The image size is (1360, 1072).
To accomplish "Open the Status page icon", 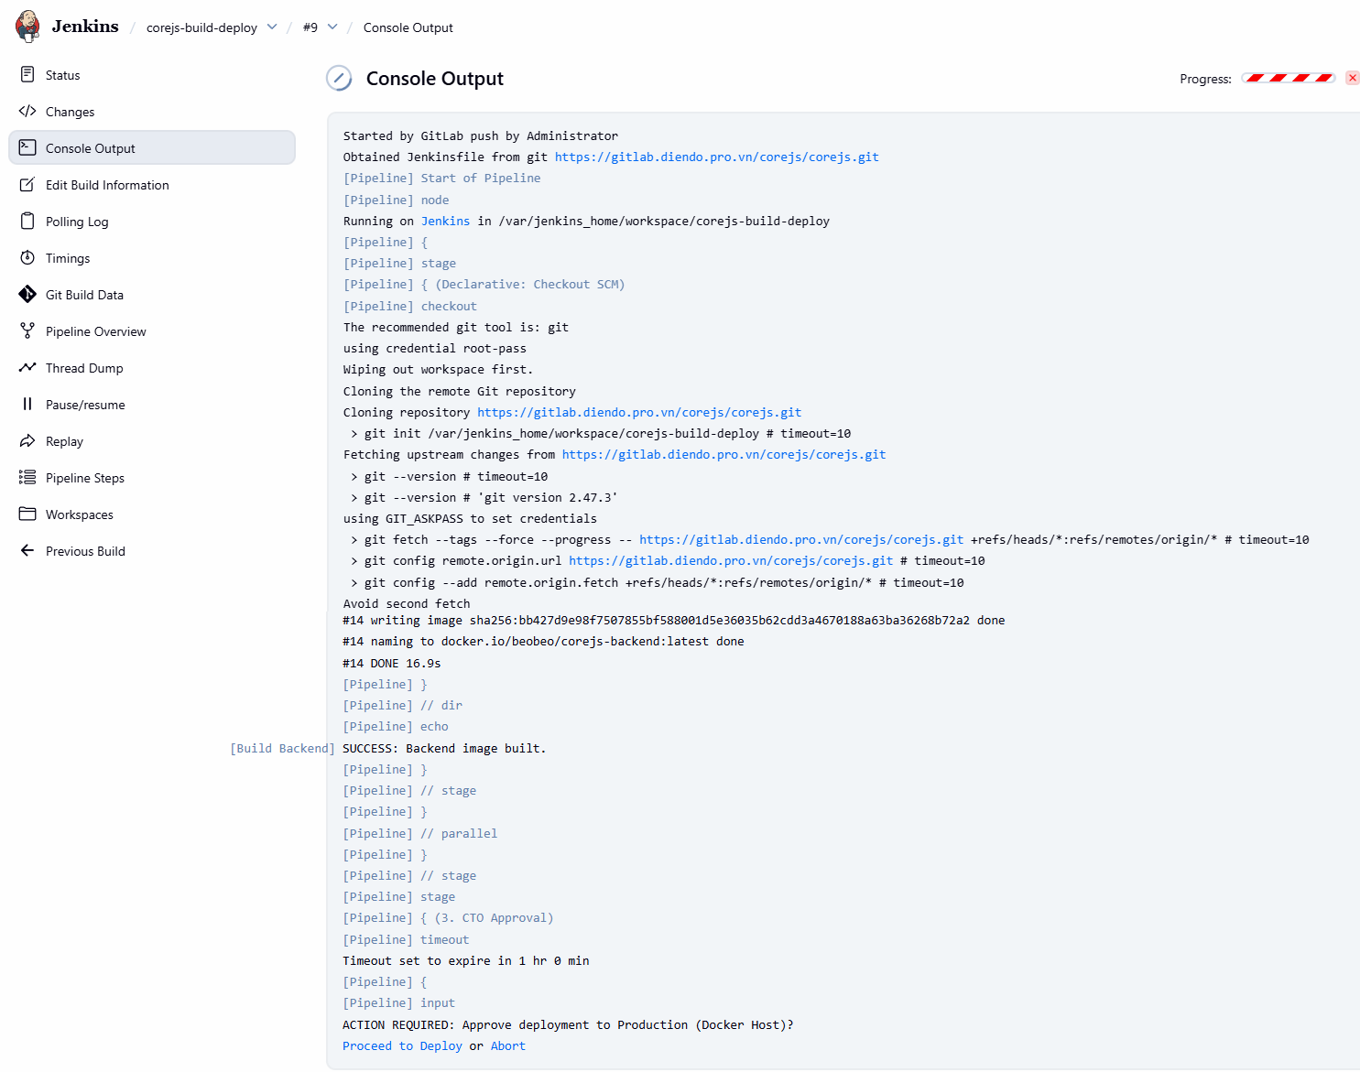I will click(27, 75).
